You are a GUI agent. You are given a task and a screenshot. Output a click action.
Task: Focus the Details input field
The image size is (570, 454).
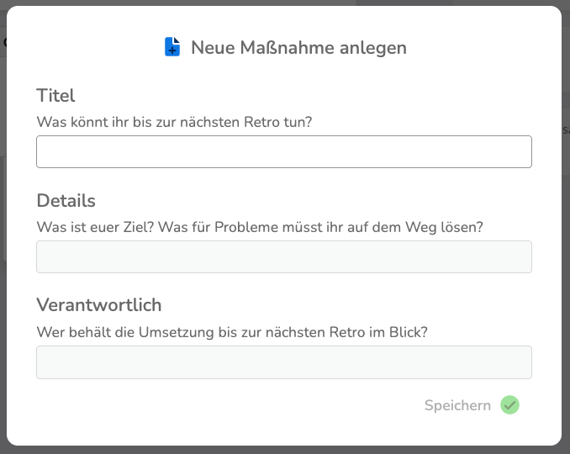pyautogui.click(x=284, y=256)
